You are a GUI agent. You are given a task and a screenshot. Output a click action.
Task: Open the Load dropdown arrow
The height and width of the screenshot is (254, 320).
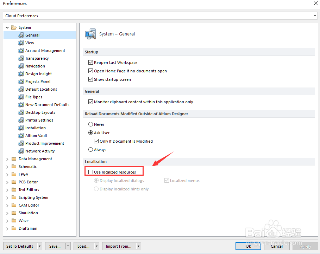pos(96,246)
